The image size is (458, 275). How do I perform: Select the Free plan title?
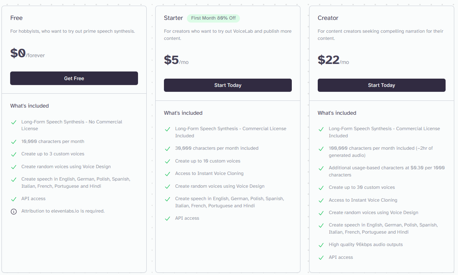pyautogui.click(x=17, y=18)
